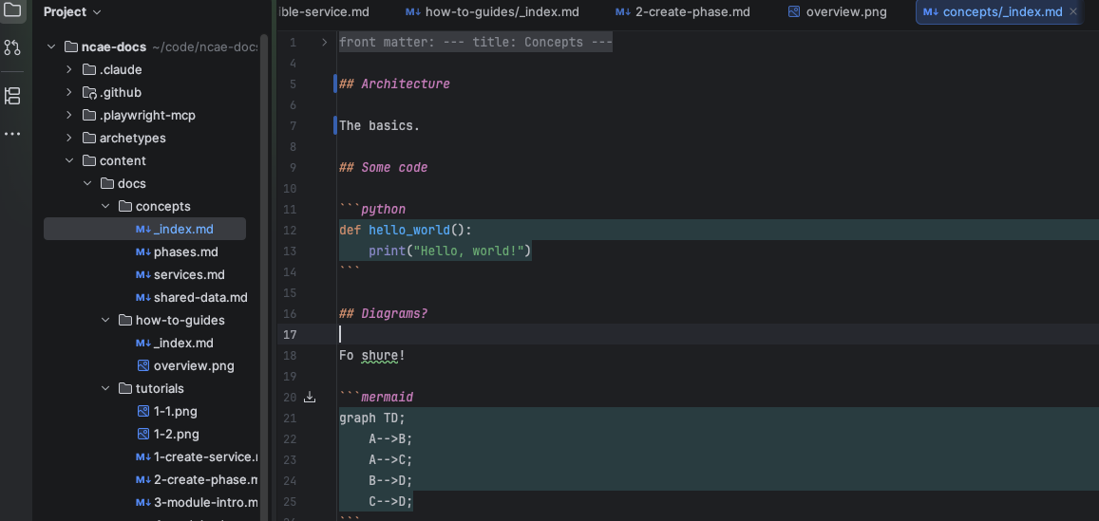Expand the .claude folder

pyautogui.click(x=68, y=70)
